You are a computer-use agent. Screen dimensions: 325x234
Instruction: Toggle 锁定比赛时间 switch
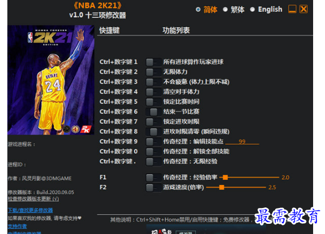153,102
